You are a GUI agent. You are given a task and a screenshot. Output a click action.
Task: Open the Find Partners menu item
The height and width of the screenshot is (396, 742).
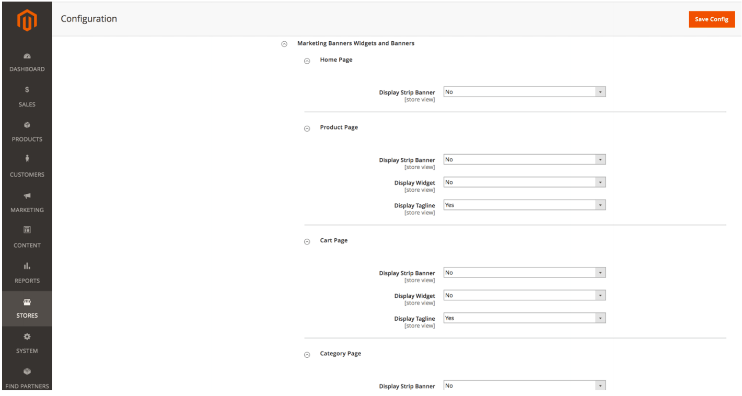coord(27,378)
